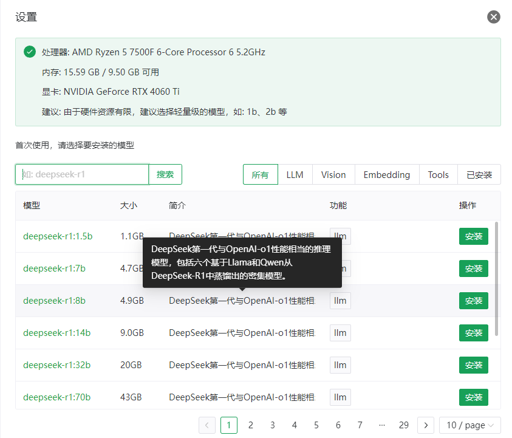Open the deepseek-r1:14b model link

[57, 333]
